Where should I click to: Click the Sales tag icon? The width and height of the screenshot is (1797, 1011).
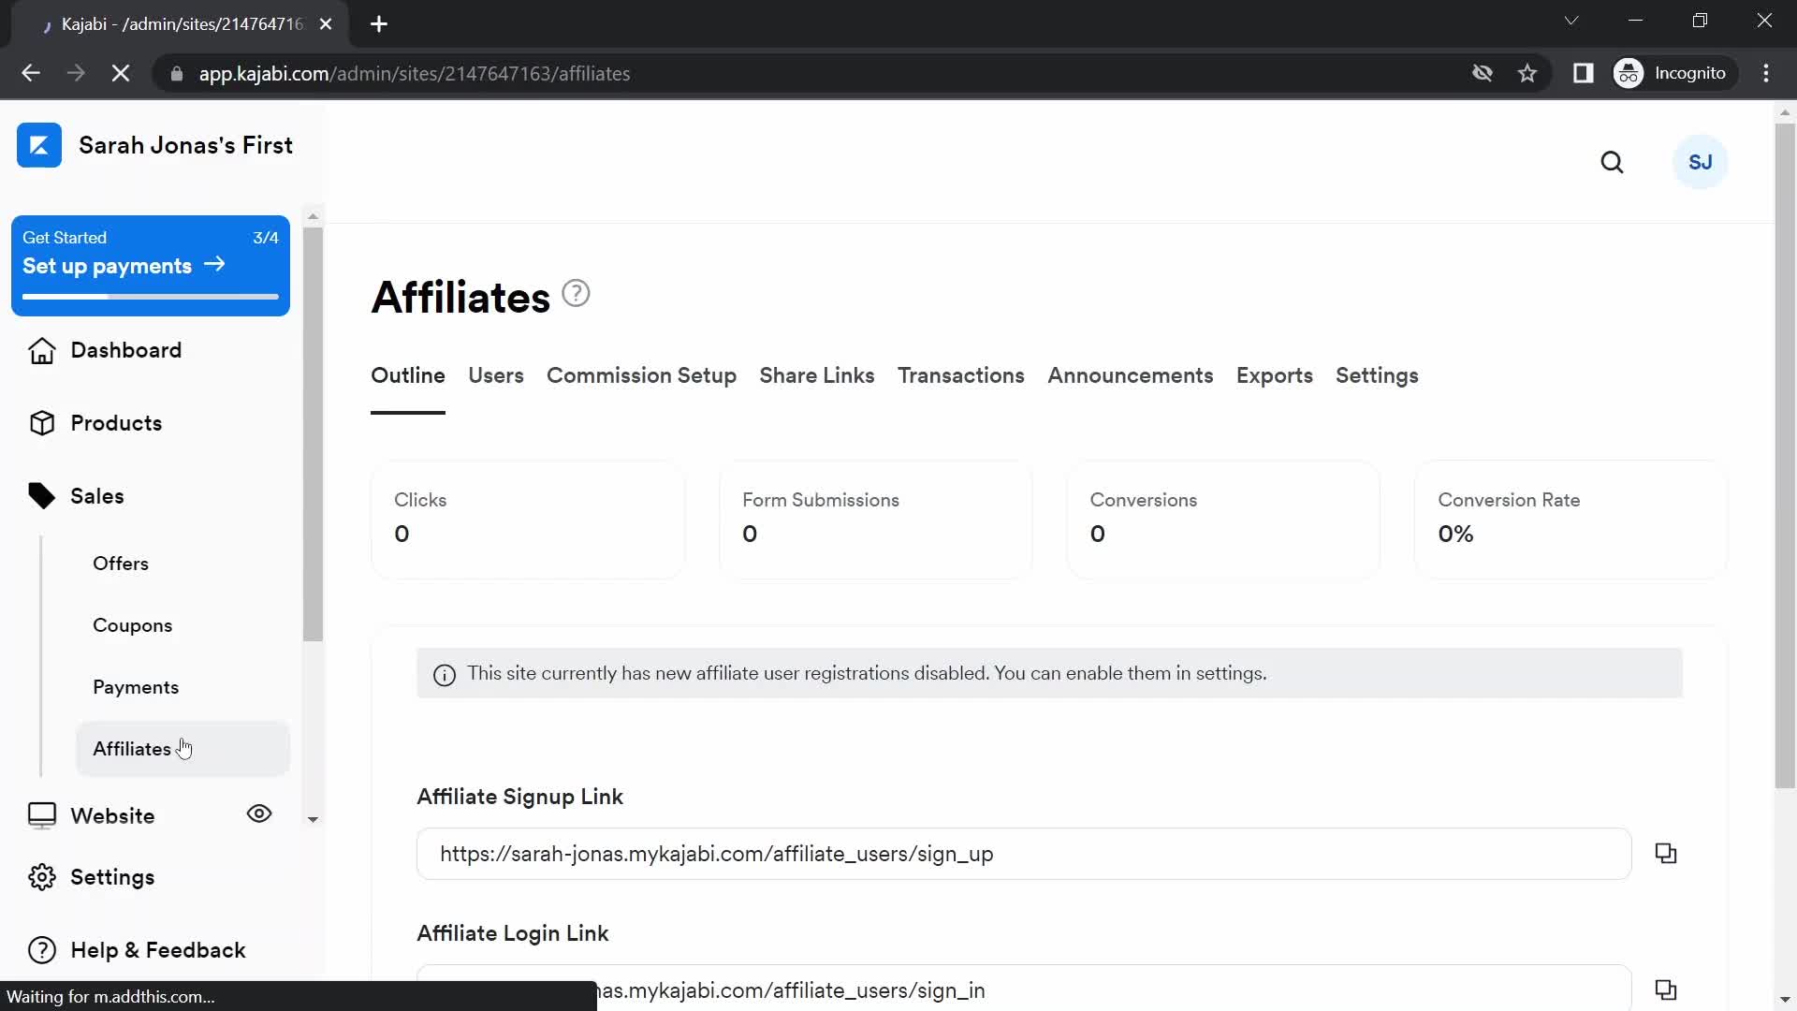pos(41,496)
